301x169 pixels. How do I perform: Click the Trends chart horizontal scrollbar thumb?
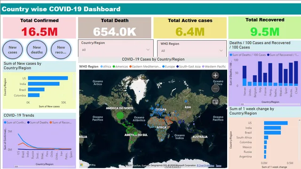[16, 166]
